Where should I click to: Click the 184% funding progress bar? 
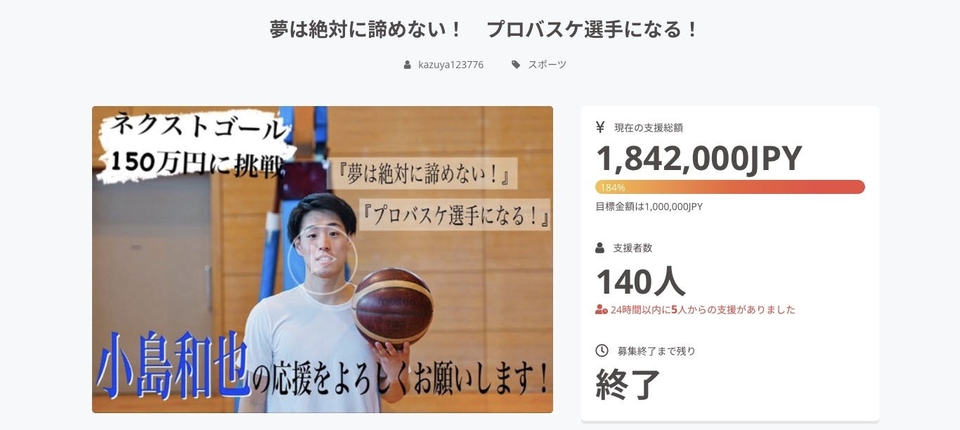click(x=729, y=187)
